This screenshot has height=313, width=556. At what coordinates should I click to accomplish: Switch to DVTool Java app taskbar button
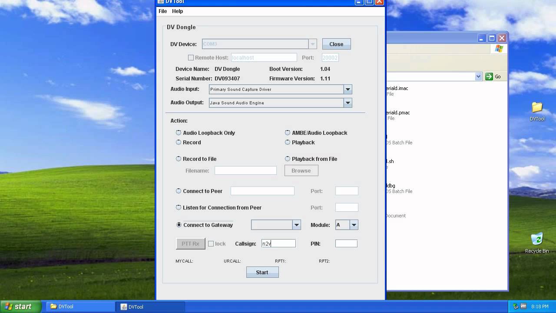click(x=150, y=306)
